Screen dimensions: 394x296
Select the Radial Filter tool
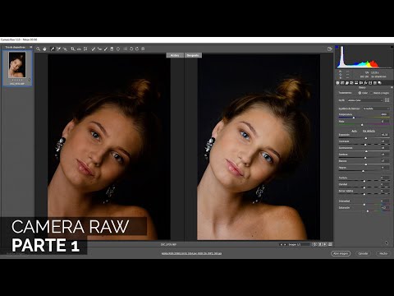tap(118, 49)
